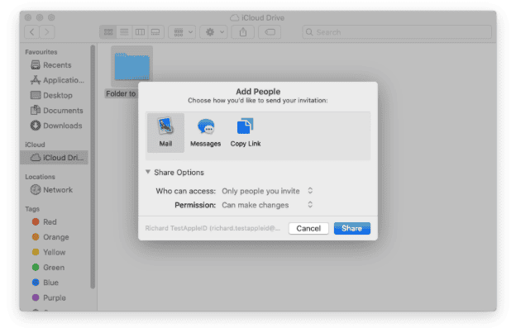
Task: Select the Copy Link option
Action: (x=246, y=133)
